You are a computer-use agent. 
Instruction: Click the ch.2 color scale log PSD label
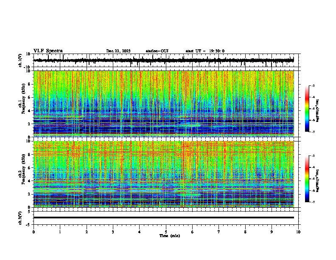pyautogui.click(x=318, y=181)
